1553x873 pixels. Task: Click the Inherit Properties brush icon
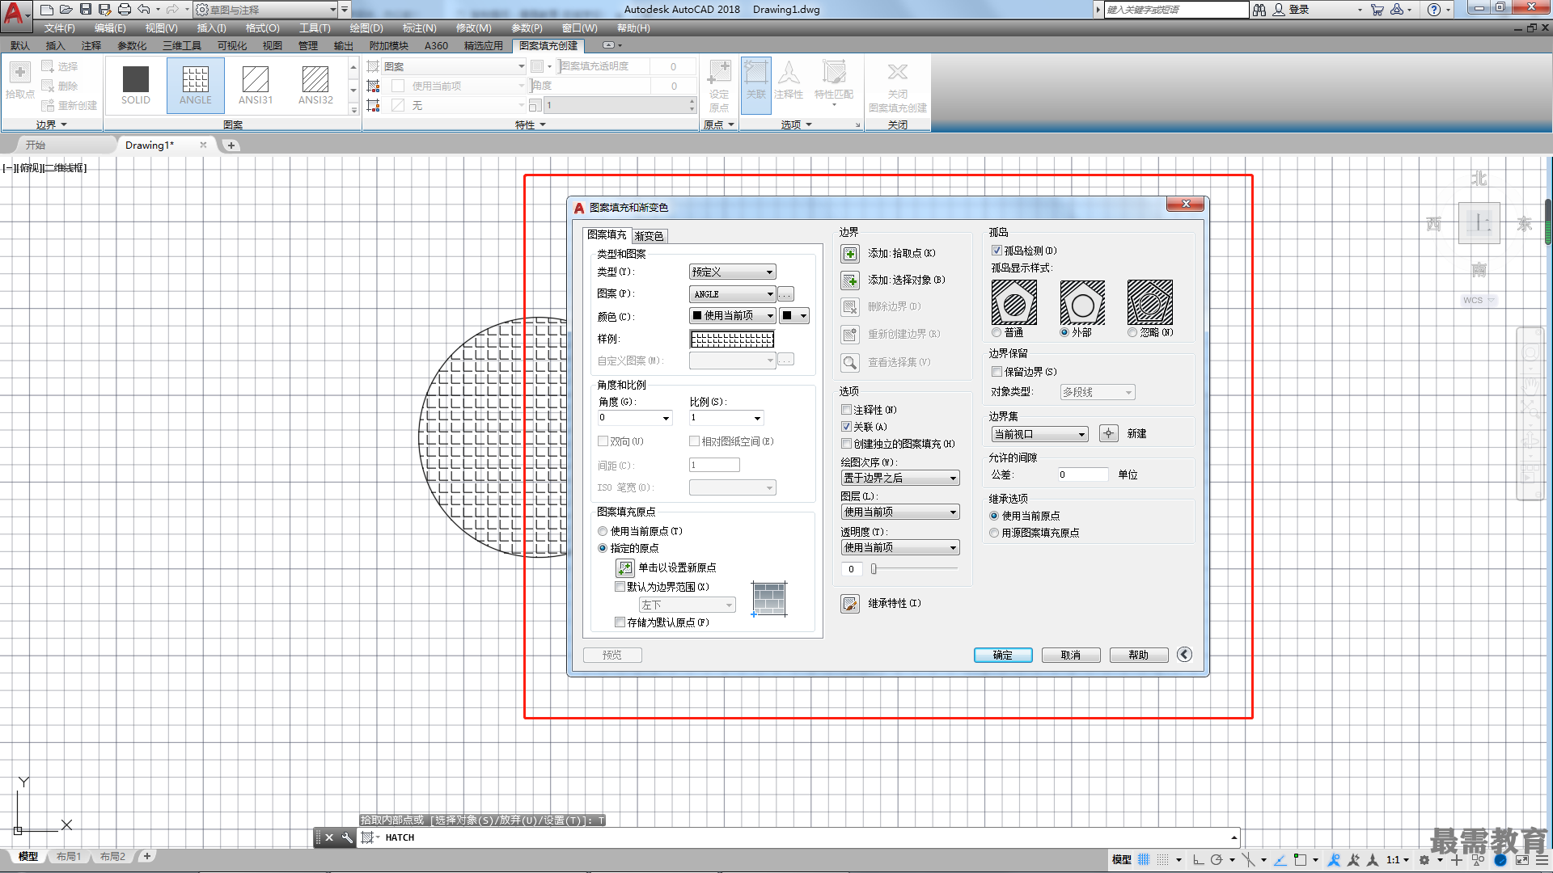pos(849,604)
